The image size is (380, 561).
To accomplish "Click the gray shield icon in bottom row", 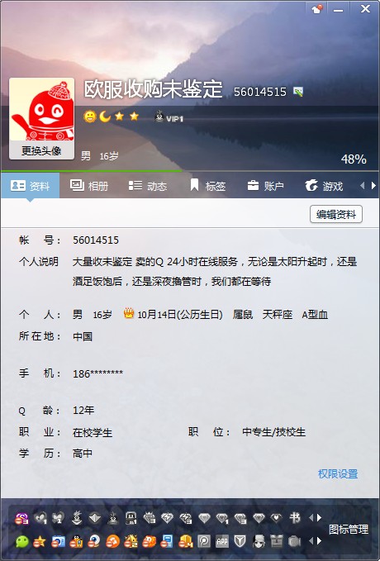I will pos(240,542).
